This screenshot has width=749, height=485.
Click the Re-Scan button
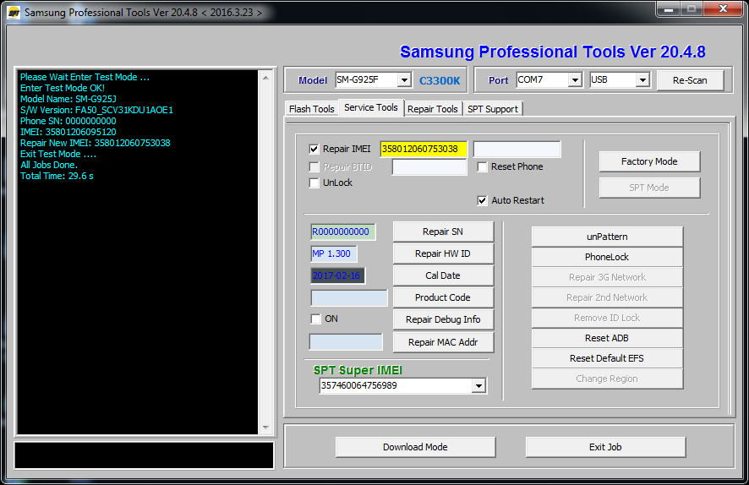point(690,80)
